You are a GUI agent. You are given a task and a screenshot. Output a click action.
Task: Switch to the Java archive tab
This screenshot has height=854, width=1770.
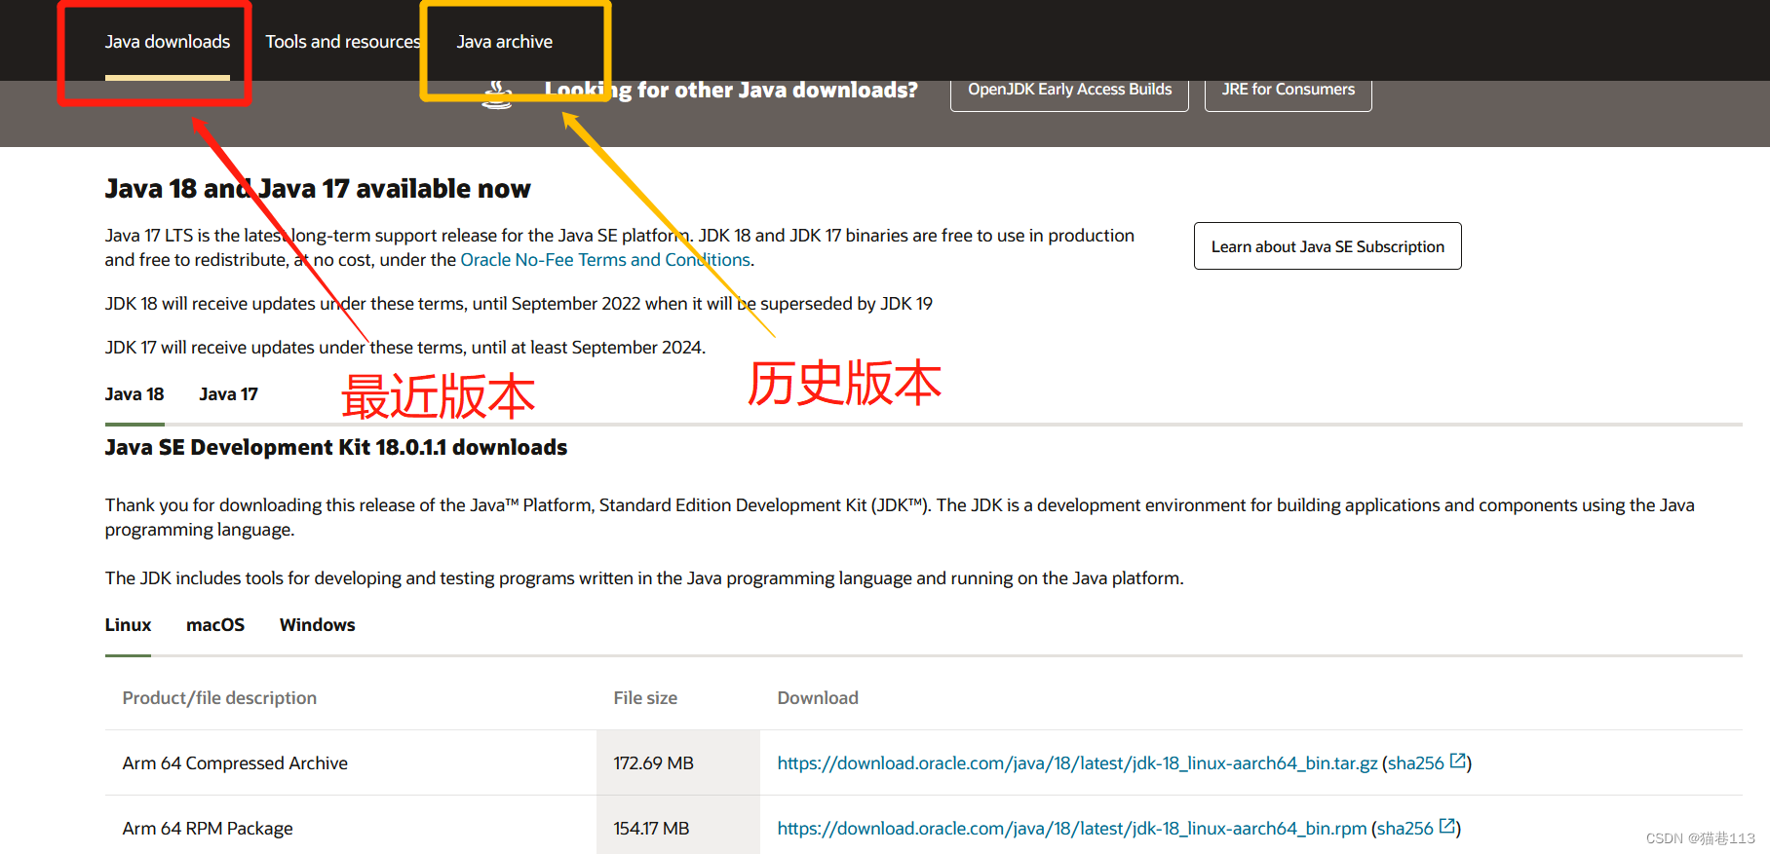click(504, 42)
